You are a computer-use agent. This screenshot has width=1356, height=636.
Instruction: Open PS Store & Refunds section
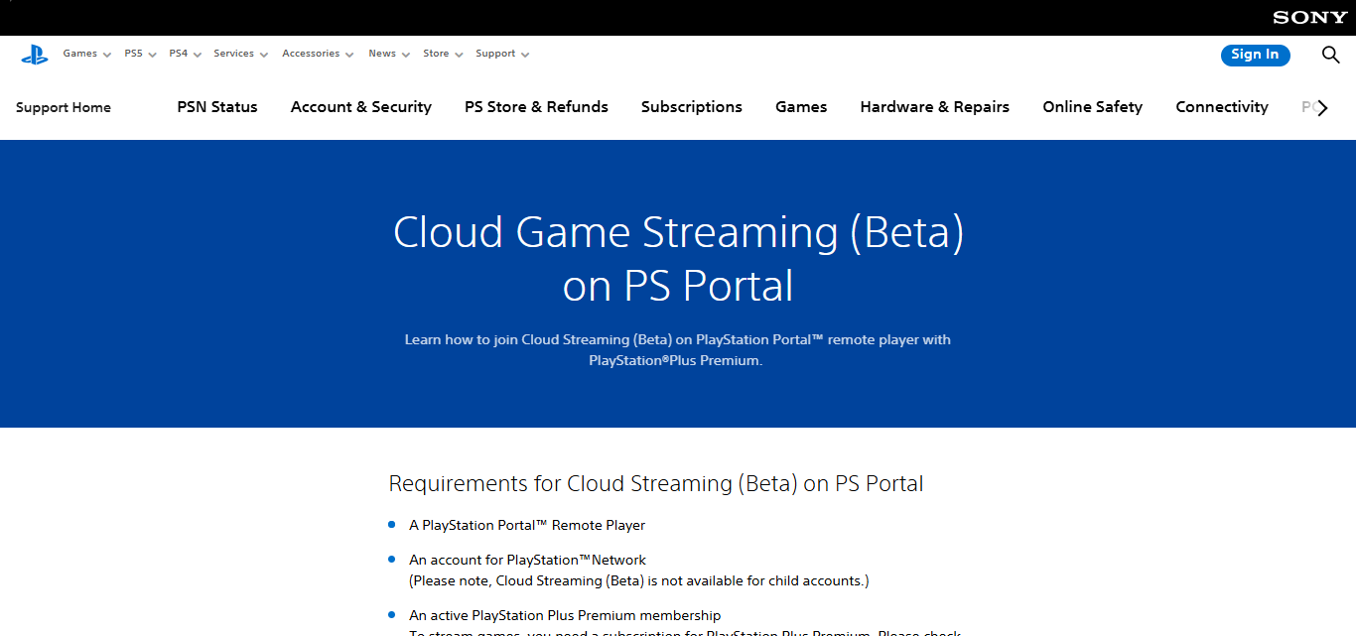point(536,107)
